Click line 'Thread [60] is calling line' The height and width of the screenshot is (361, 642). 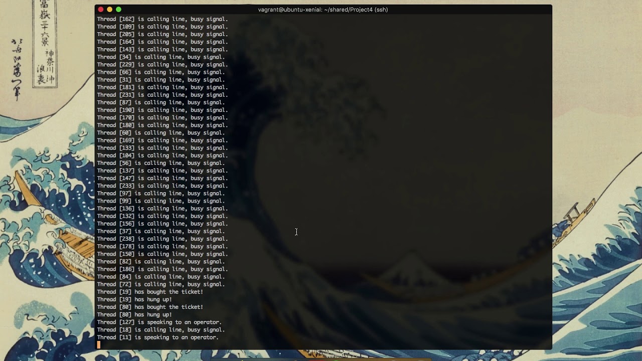pyautogui.click(x=161, y=133)
